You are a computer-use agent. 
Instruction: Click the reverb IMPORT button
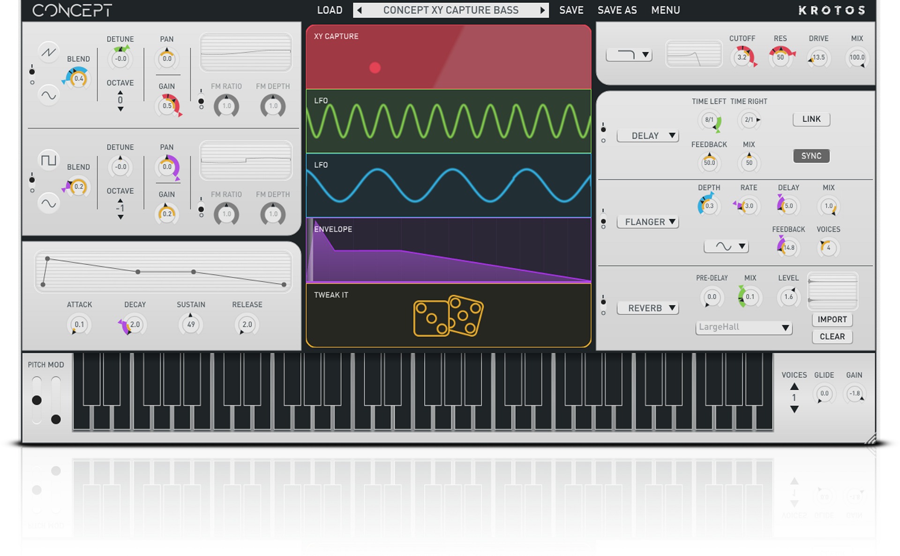pos(832,319)
